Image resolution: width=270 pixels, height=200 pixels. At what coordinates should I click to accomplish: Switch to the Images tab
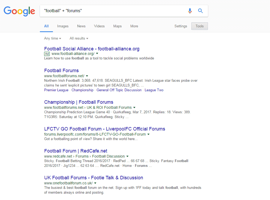pyautogui.click(x=63, y=26)
